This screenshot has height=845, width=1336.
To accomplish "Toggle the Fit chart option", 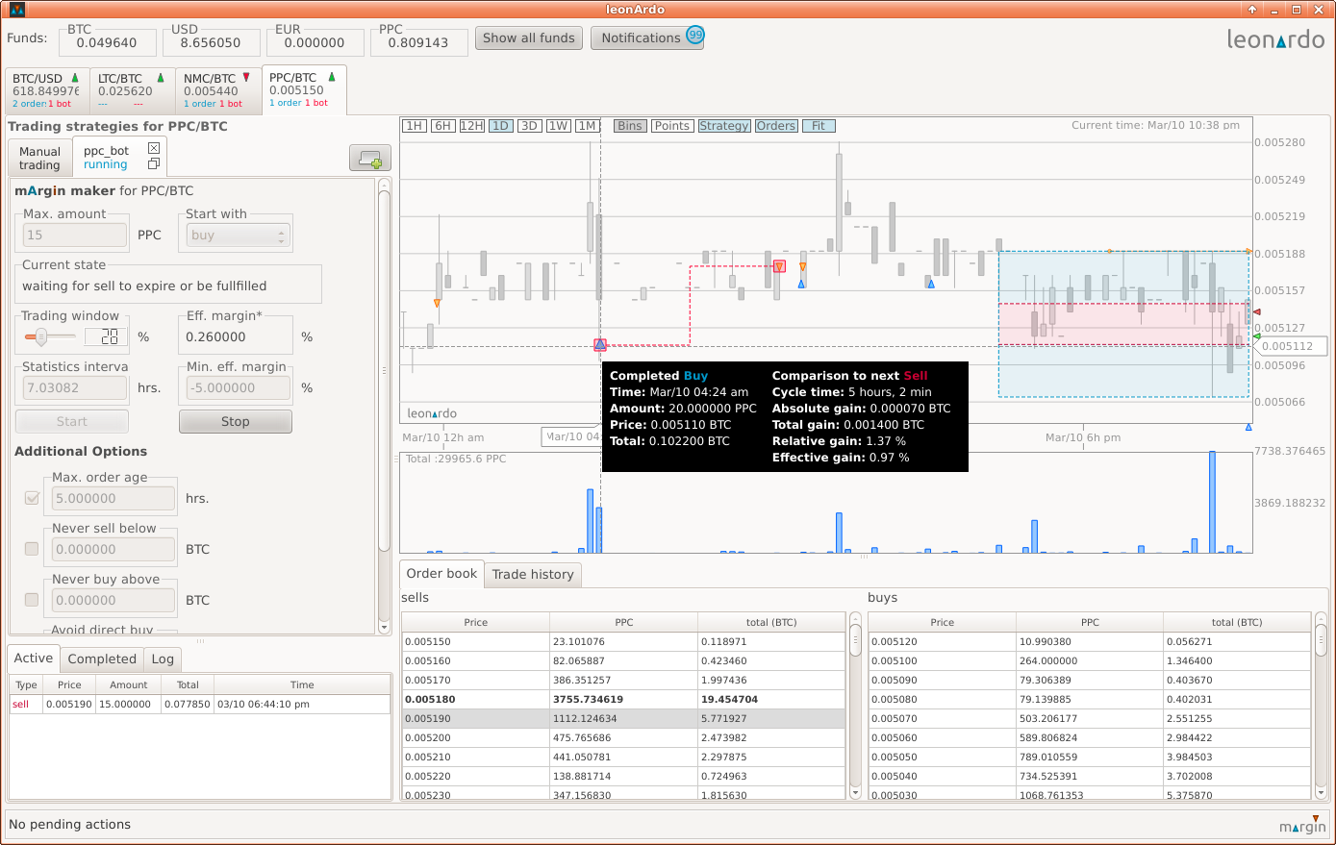I will pos(819,126).
